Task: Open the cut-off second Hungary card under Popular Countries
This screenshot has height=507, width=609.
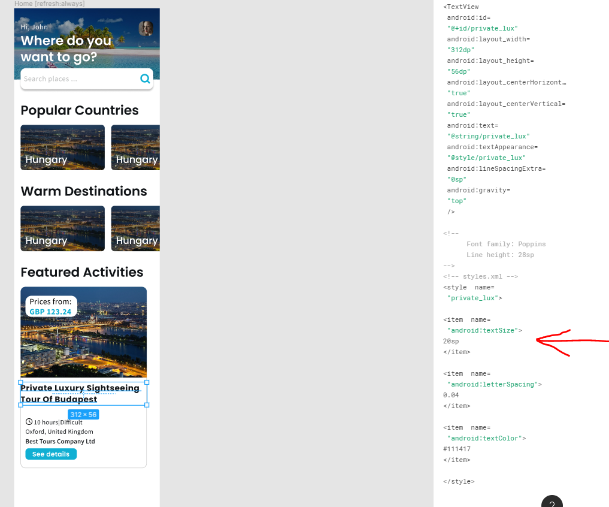Action: (135, 147)
